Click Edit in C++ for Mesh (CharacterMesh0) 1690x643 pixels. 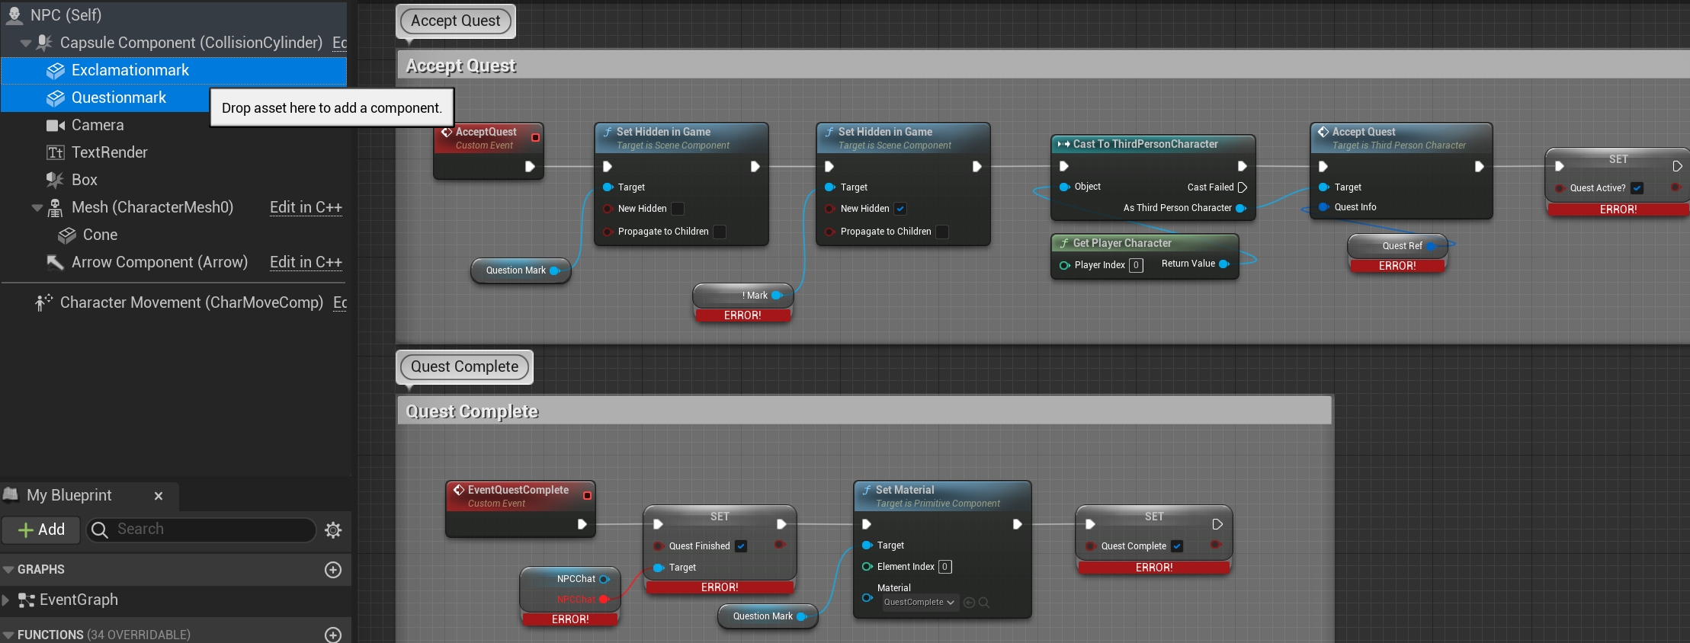(x=306, y=207)
